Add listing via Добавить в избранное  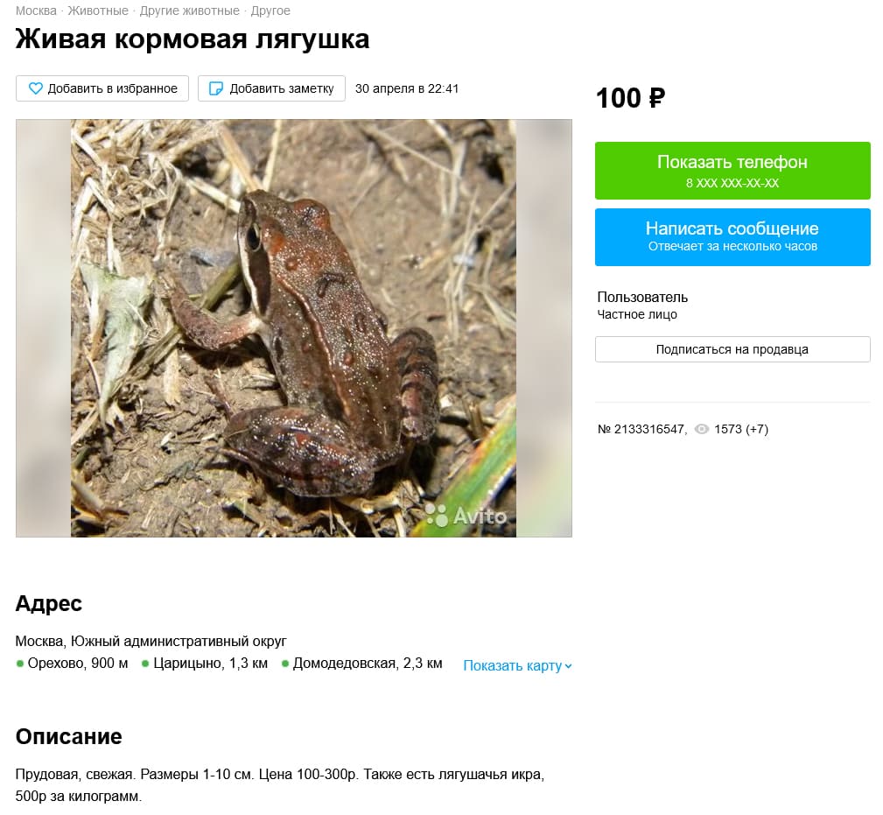coord(102,88)
